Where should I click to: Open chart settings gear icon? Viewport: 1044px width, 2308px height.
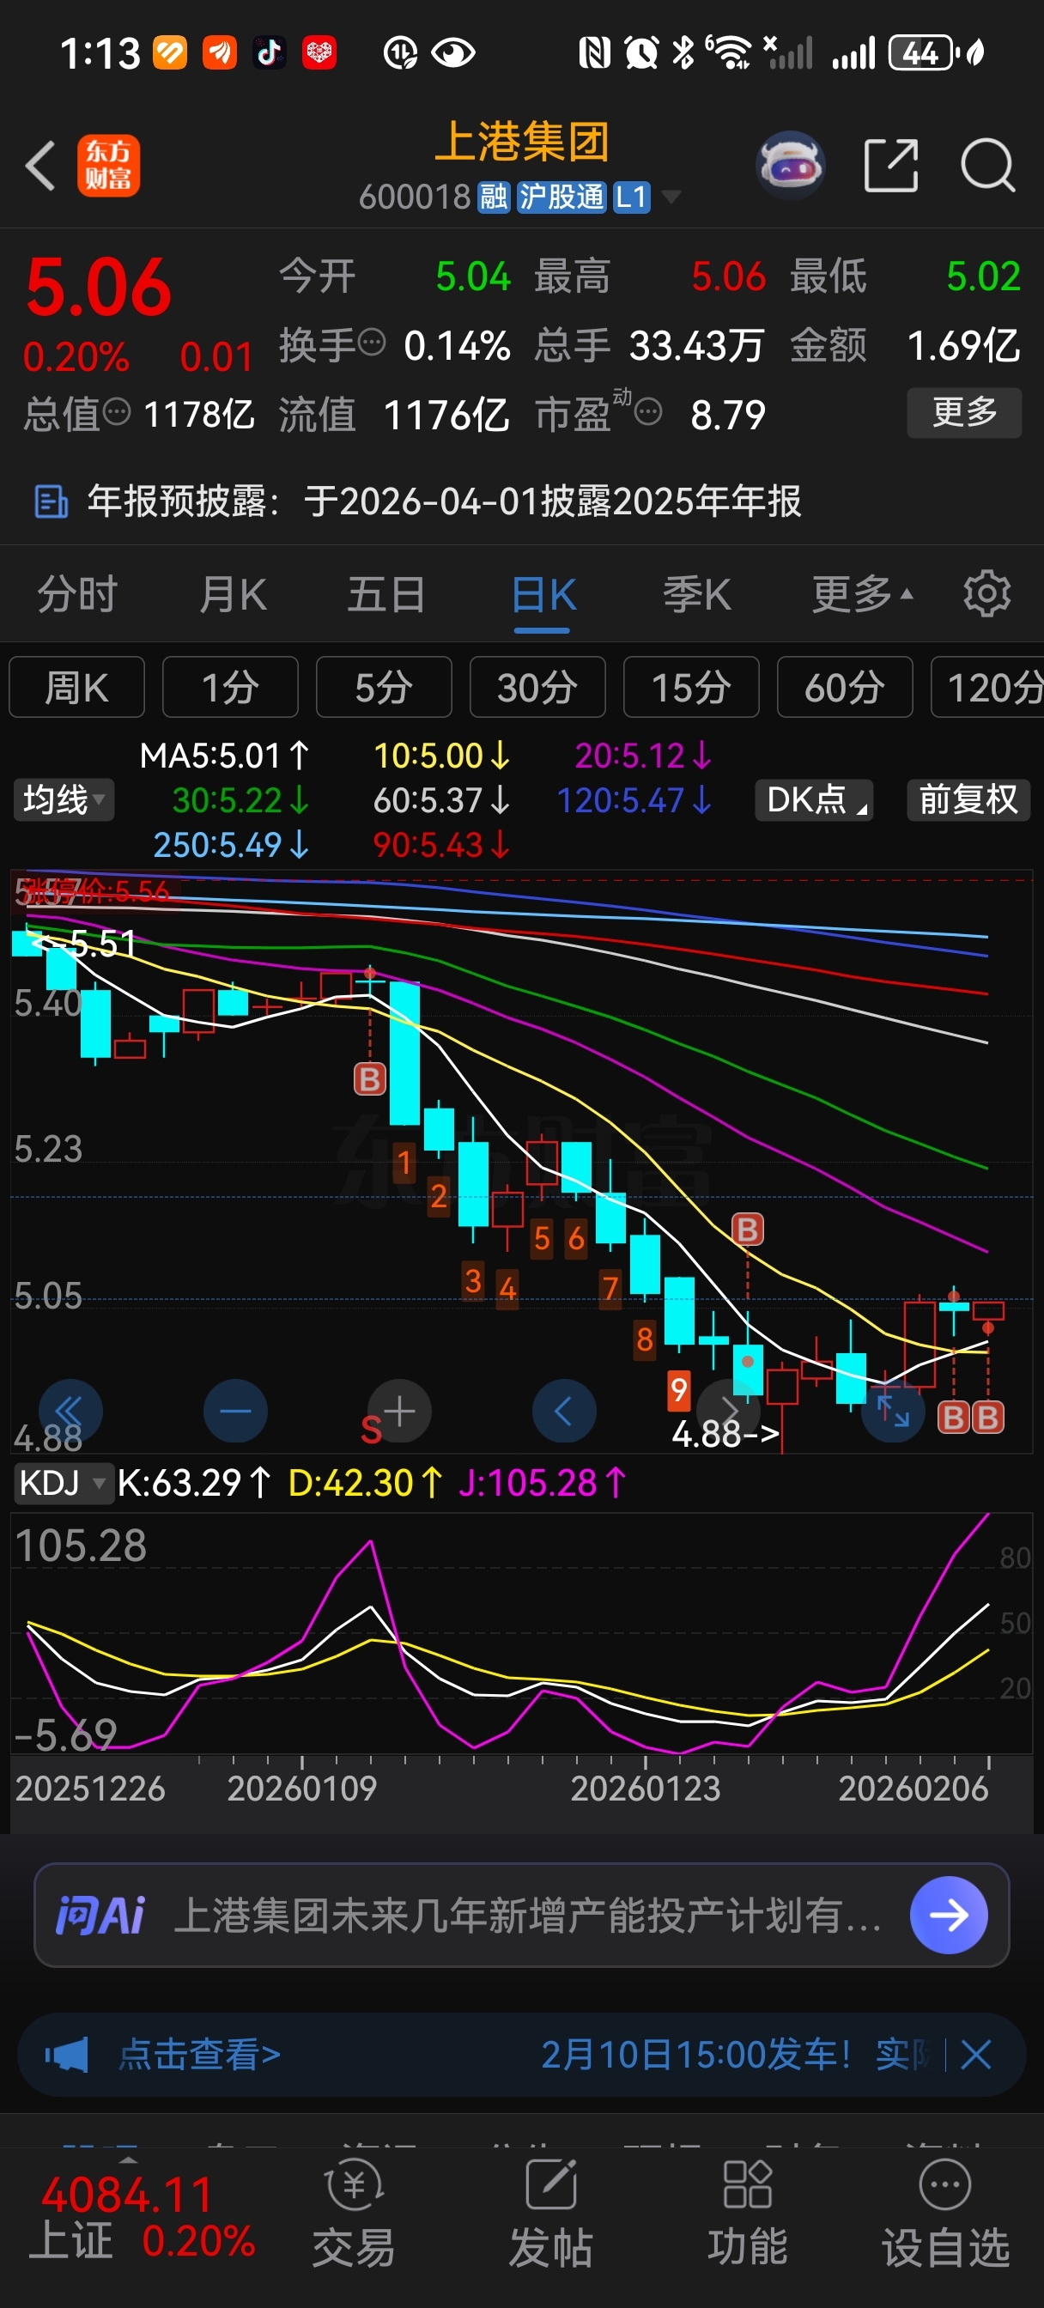[x=986, y=593]
